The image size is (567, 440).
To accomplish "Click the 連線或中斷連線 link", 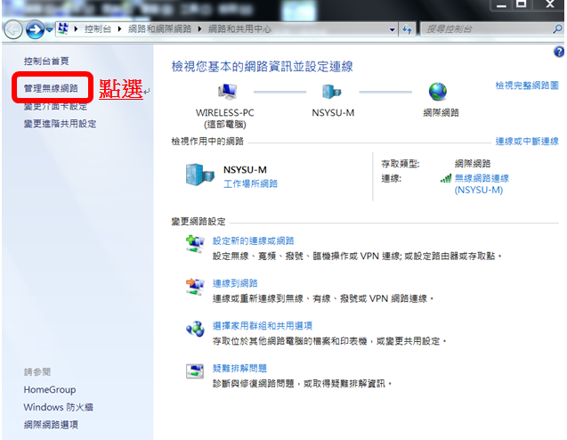I will 527,142.
